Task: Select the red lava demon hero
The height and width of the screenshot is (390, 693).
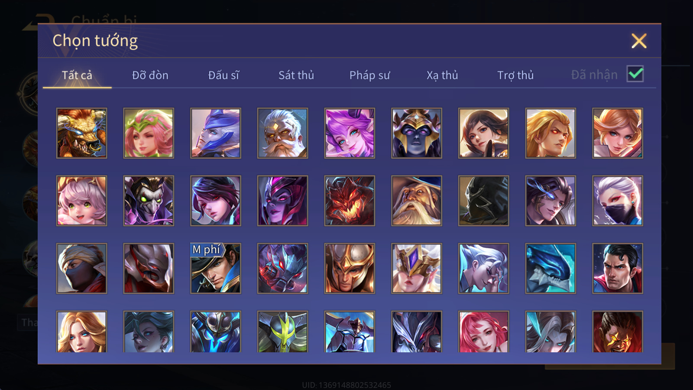Action: 350,201
